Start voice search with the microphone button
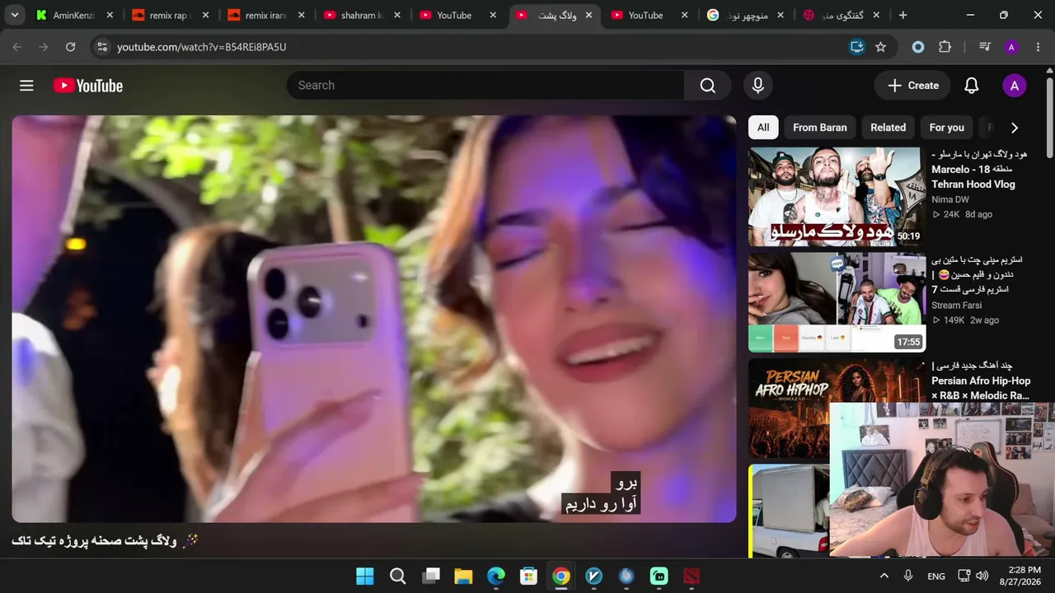Screen dimensions: 1055x593 click(758, 86)
